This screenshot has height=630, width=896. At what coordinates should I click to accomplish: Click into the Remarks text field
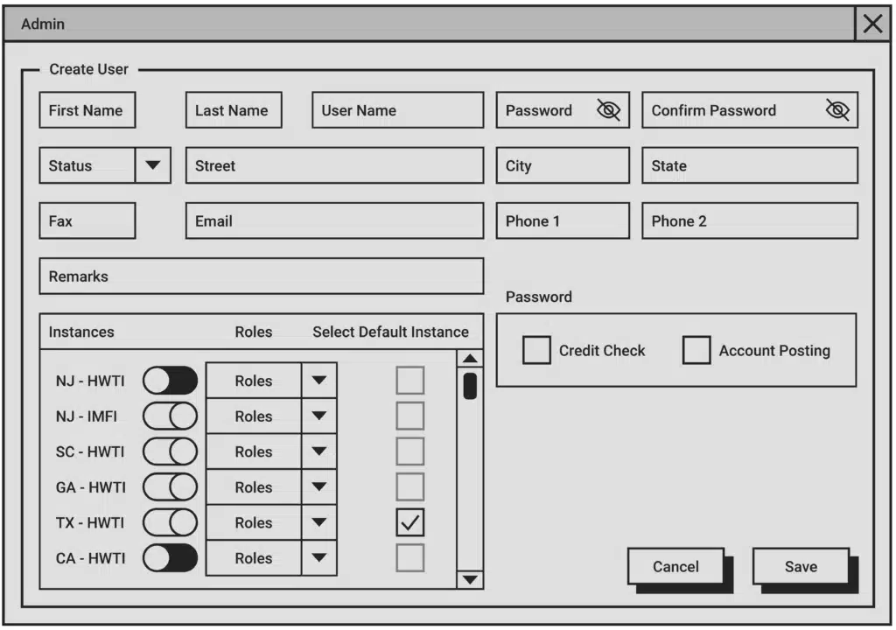(x=261, y=276)
